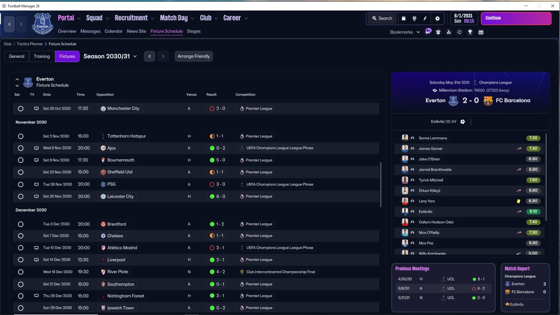This screenshot has width=560, height=315.
Task: Click the circular arrows transfer shortcut icon
Action: [x=459, y=32]
